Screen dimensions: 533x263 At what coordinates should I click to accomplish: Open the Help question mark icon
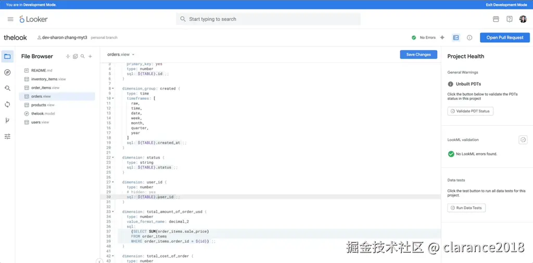pos(509,19)
